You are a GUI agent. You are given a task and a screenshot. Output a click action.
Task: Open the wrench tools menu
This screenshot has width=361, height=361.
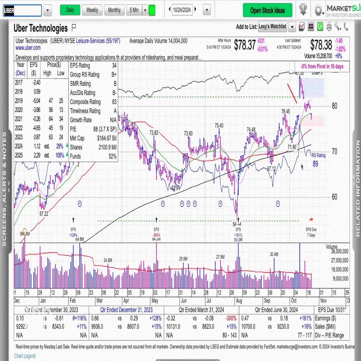pos(338,27)
